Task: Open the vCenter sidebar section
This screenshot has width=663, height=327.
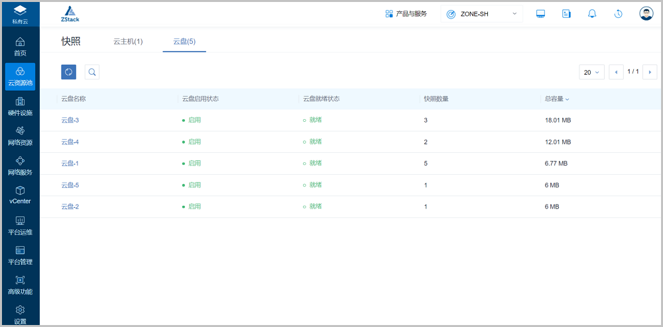Action: (x=20, y=195)
